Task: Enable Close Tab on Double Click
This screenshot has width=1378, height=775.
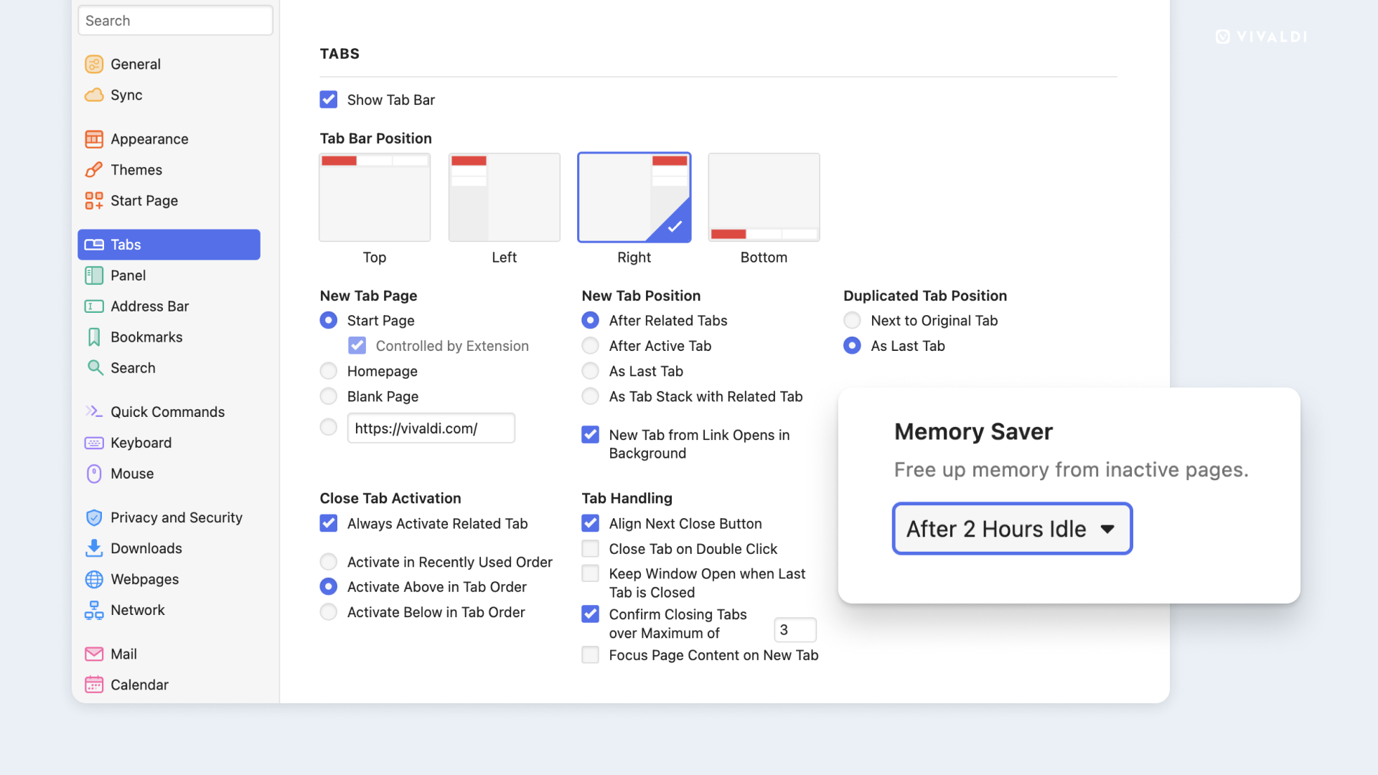Action: click(x=591, y=548)
